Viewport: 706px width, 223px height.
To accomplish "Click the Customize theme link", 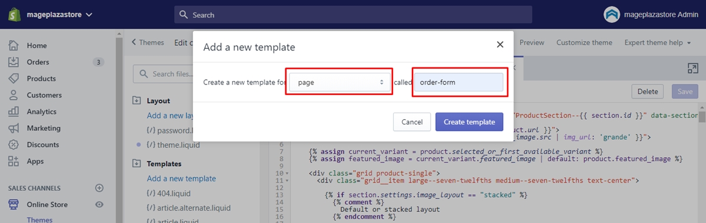I will (584, 42).
